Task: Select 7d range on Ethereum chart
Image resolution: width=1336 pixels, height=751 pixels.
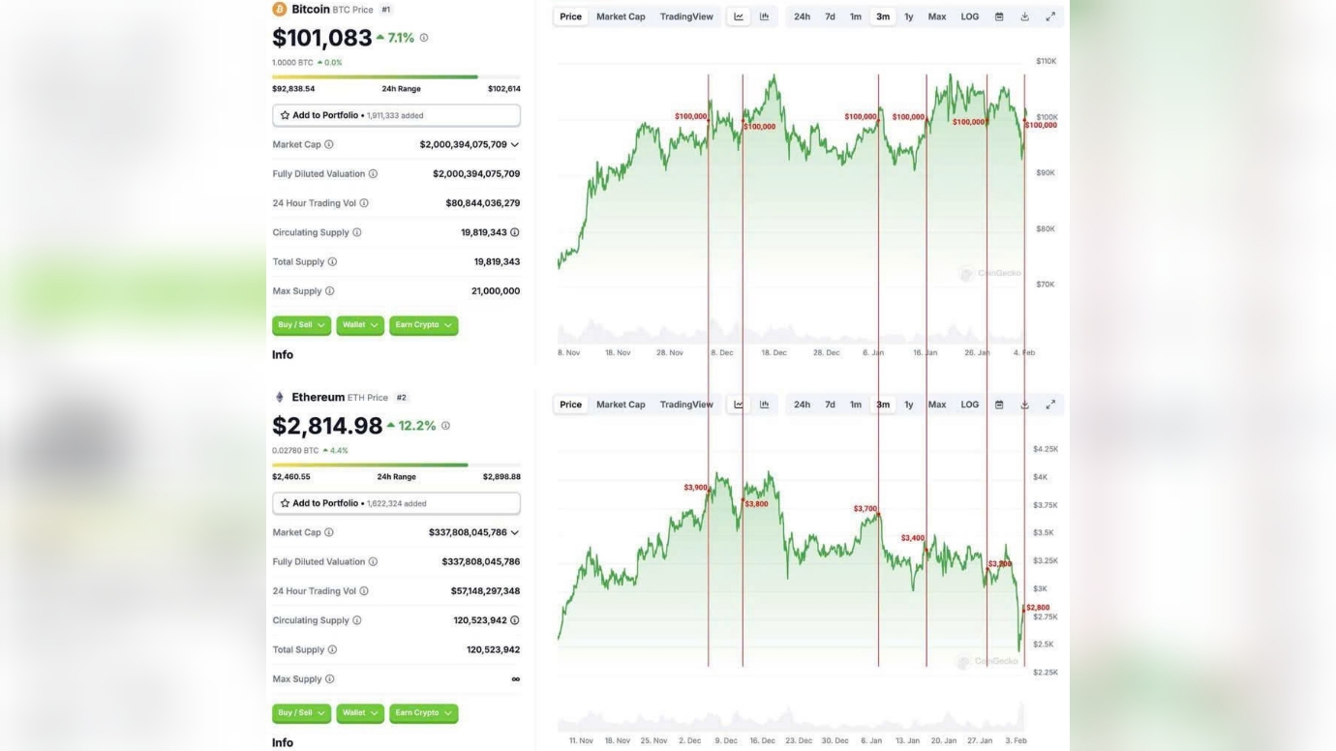Action: (x=830, y=405)
